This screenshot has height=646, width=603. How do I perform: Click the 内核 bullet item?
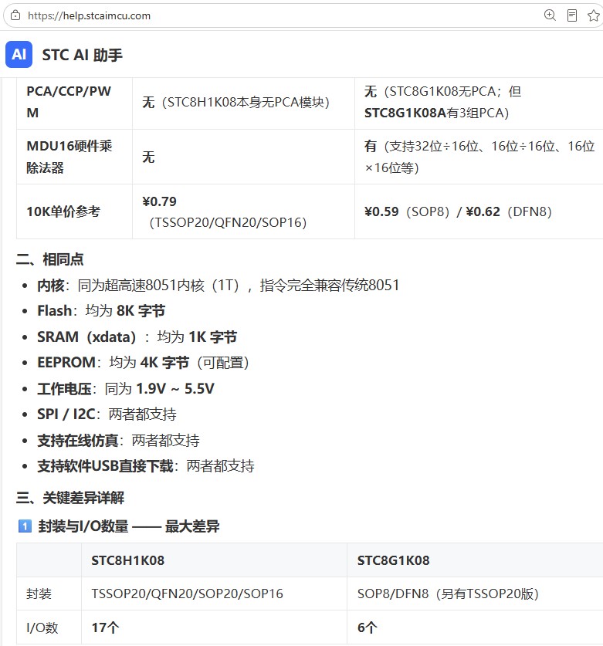click(x=218, y=285)
